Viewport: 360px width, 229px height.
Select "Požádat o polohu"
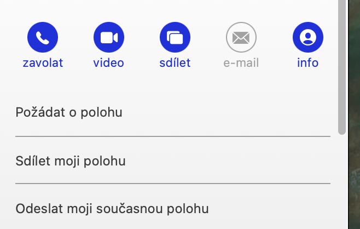tap(69, 112)
